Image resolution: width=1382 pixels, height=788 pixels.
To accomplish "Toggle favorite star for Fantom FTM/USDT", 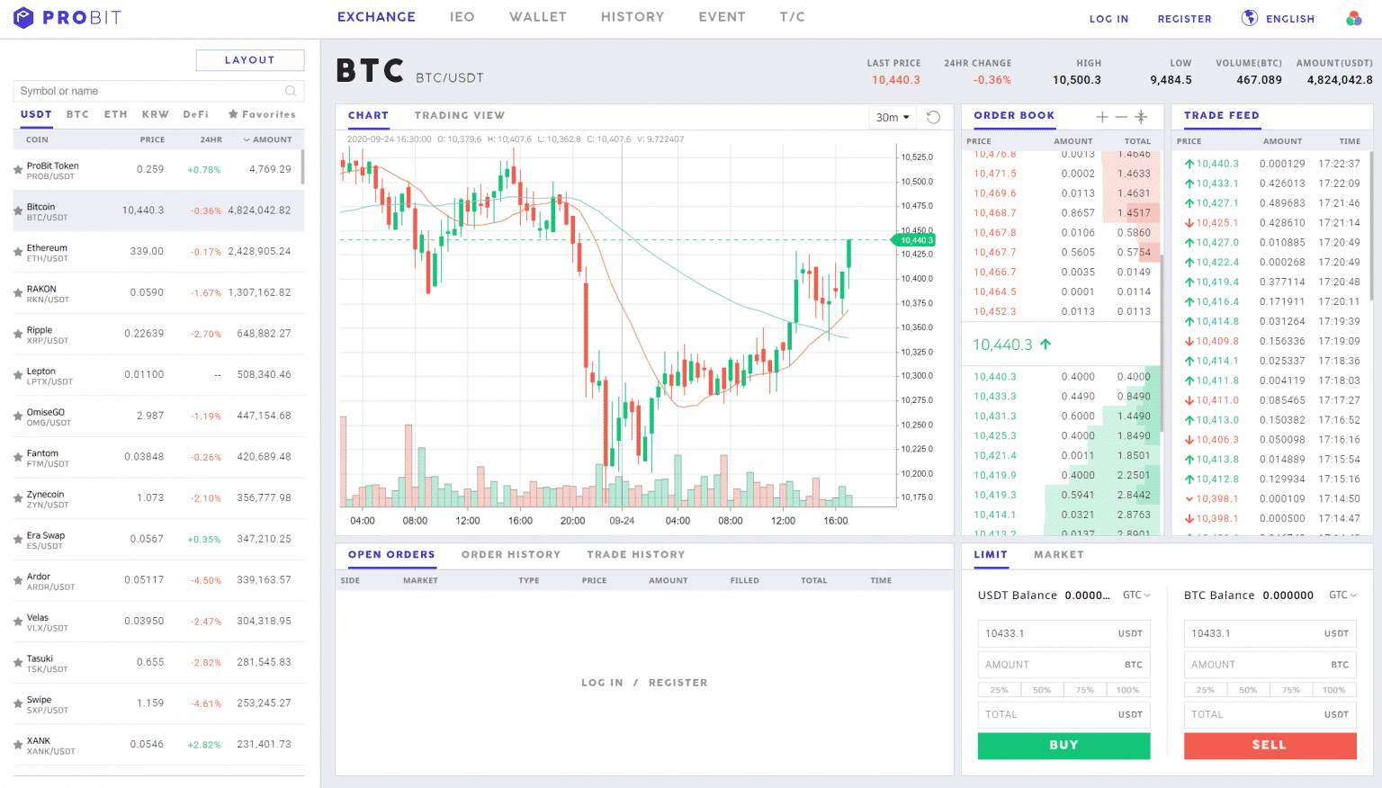I will pos(18,458).
